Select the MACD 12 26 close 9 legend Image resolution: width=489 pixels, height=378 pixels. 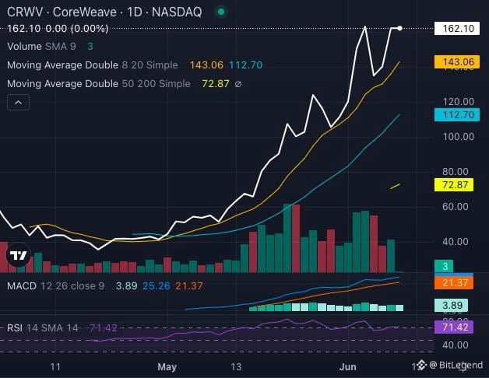[x=55, y=286]
